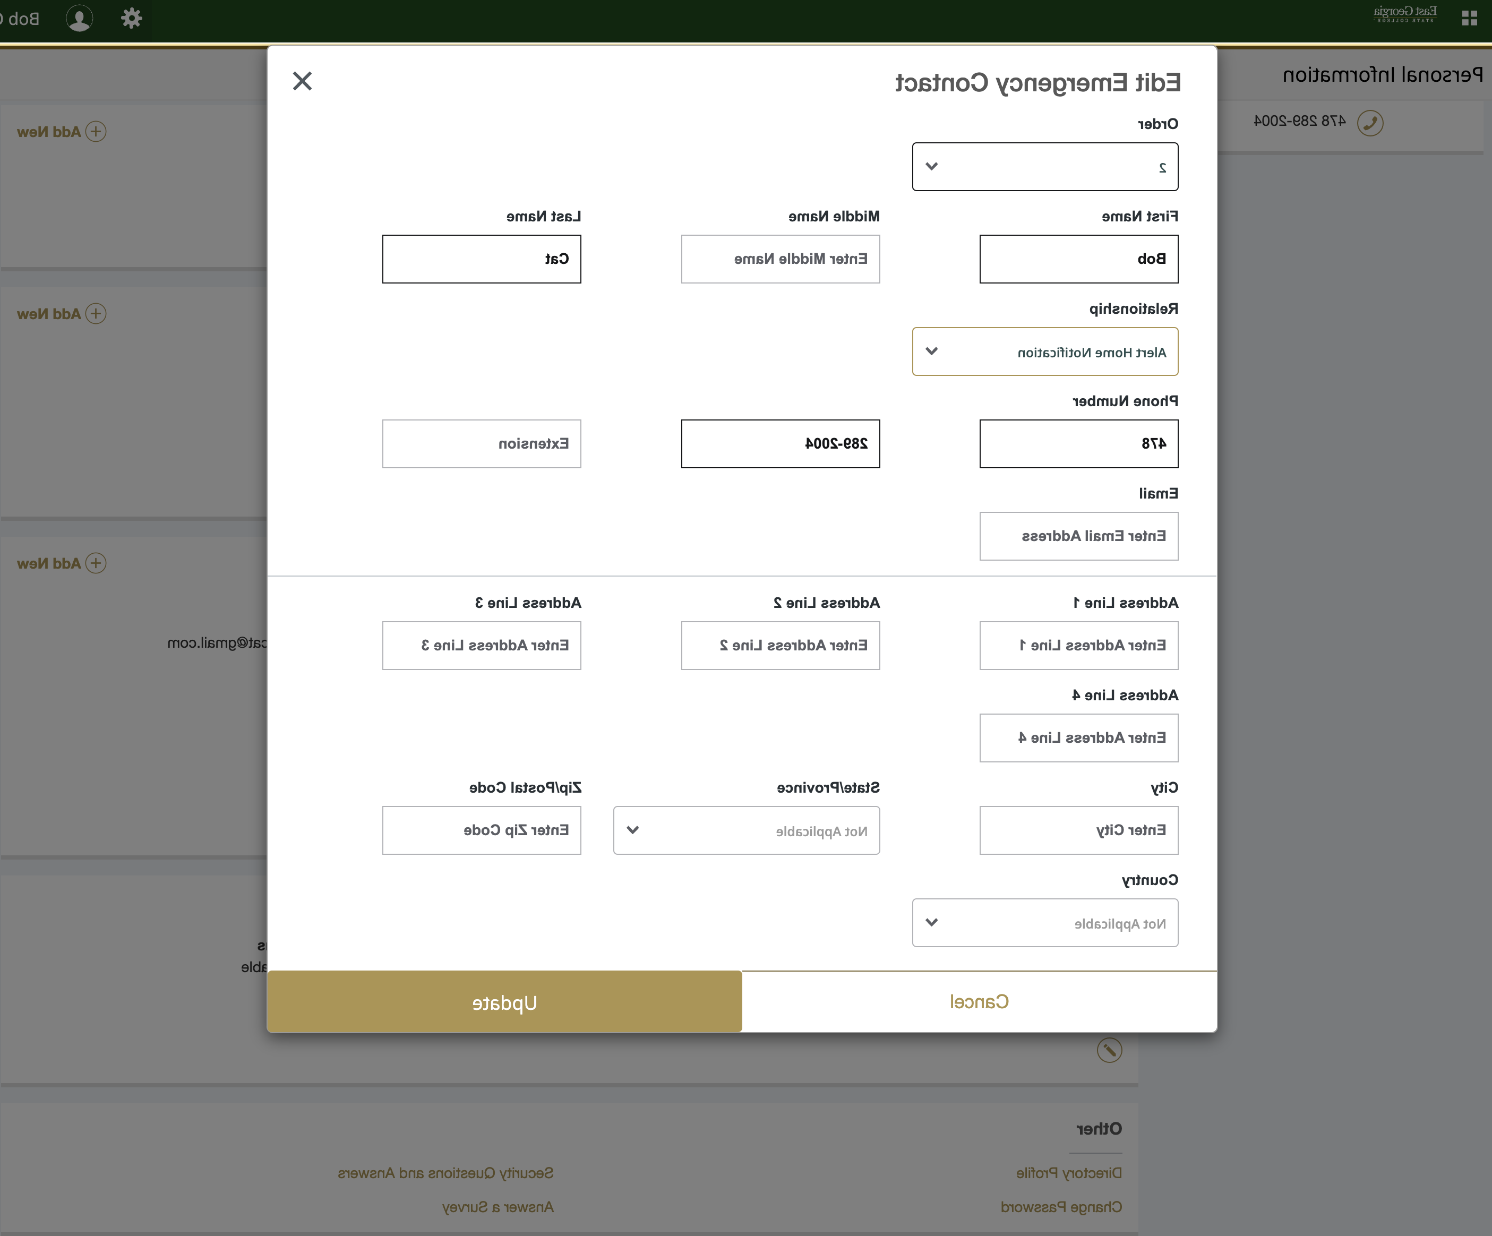This screenshot has width=1492, height=1236.
Task: Click the Edit Emergency Contact title
Action: [x=1037, y=83]
